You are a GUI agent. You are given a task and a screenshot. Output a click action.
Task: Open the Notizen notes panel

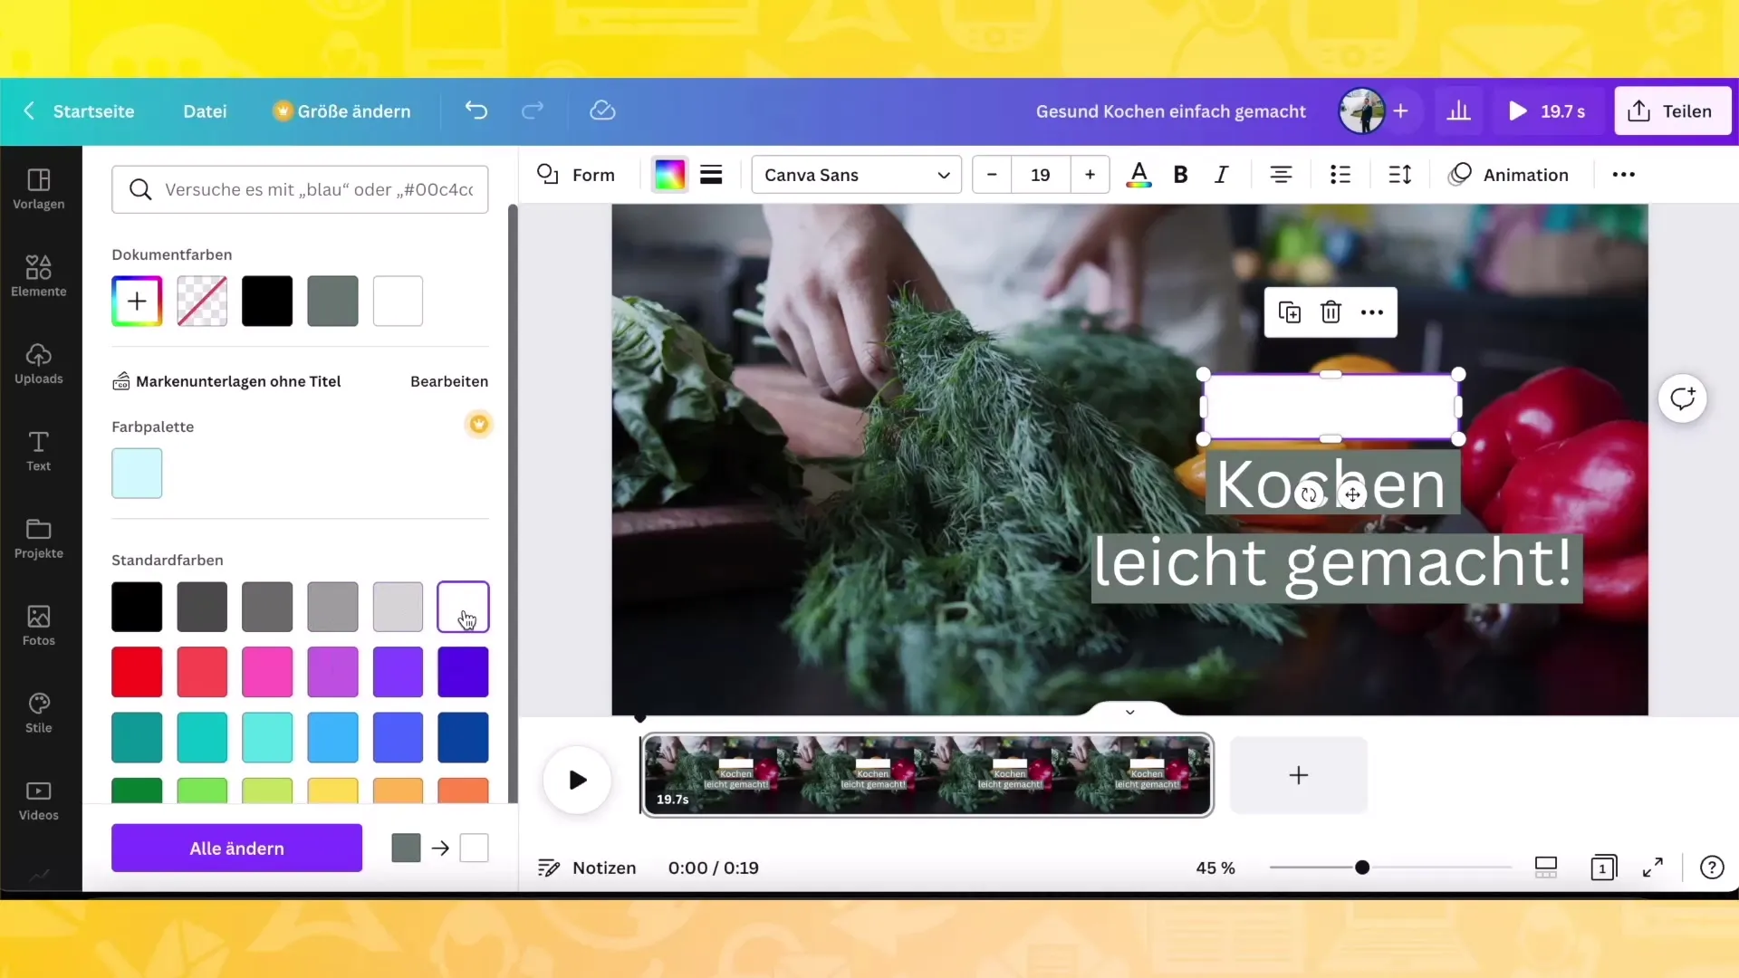point(587,868)
